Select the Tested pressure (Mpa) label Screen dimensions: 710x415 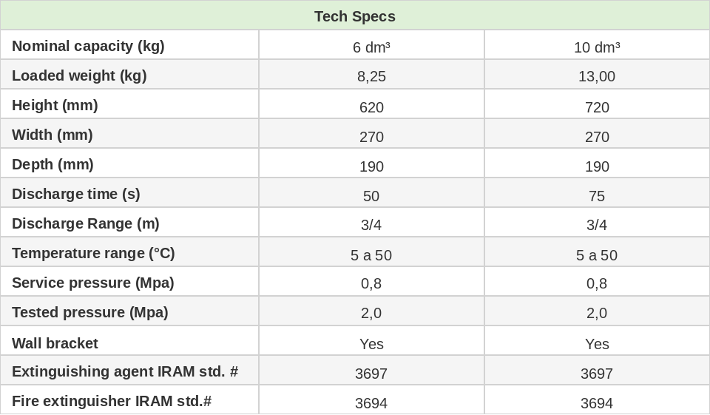(x=90, y=312)
